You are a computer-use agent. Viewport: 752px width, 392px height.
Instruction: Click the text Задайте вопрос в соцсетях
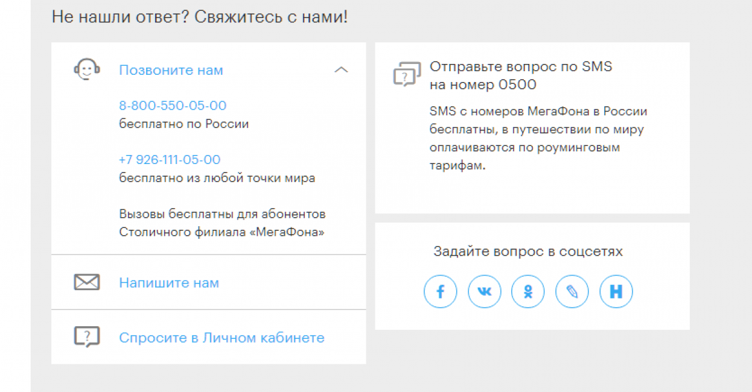point(528,251)
